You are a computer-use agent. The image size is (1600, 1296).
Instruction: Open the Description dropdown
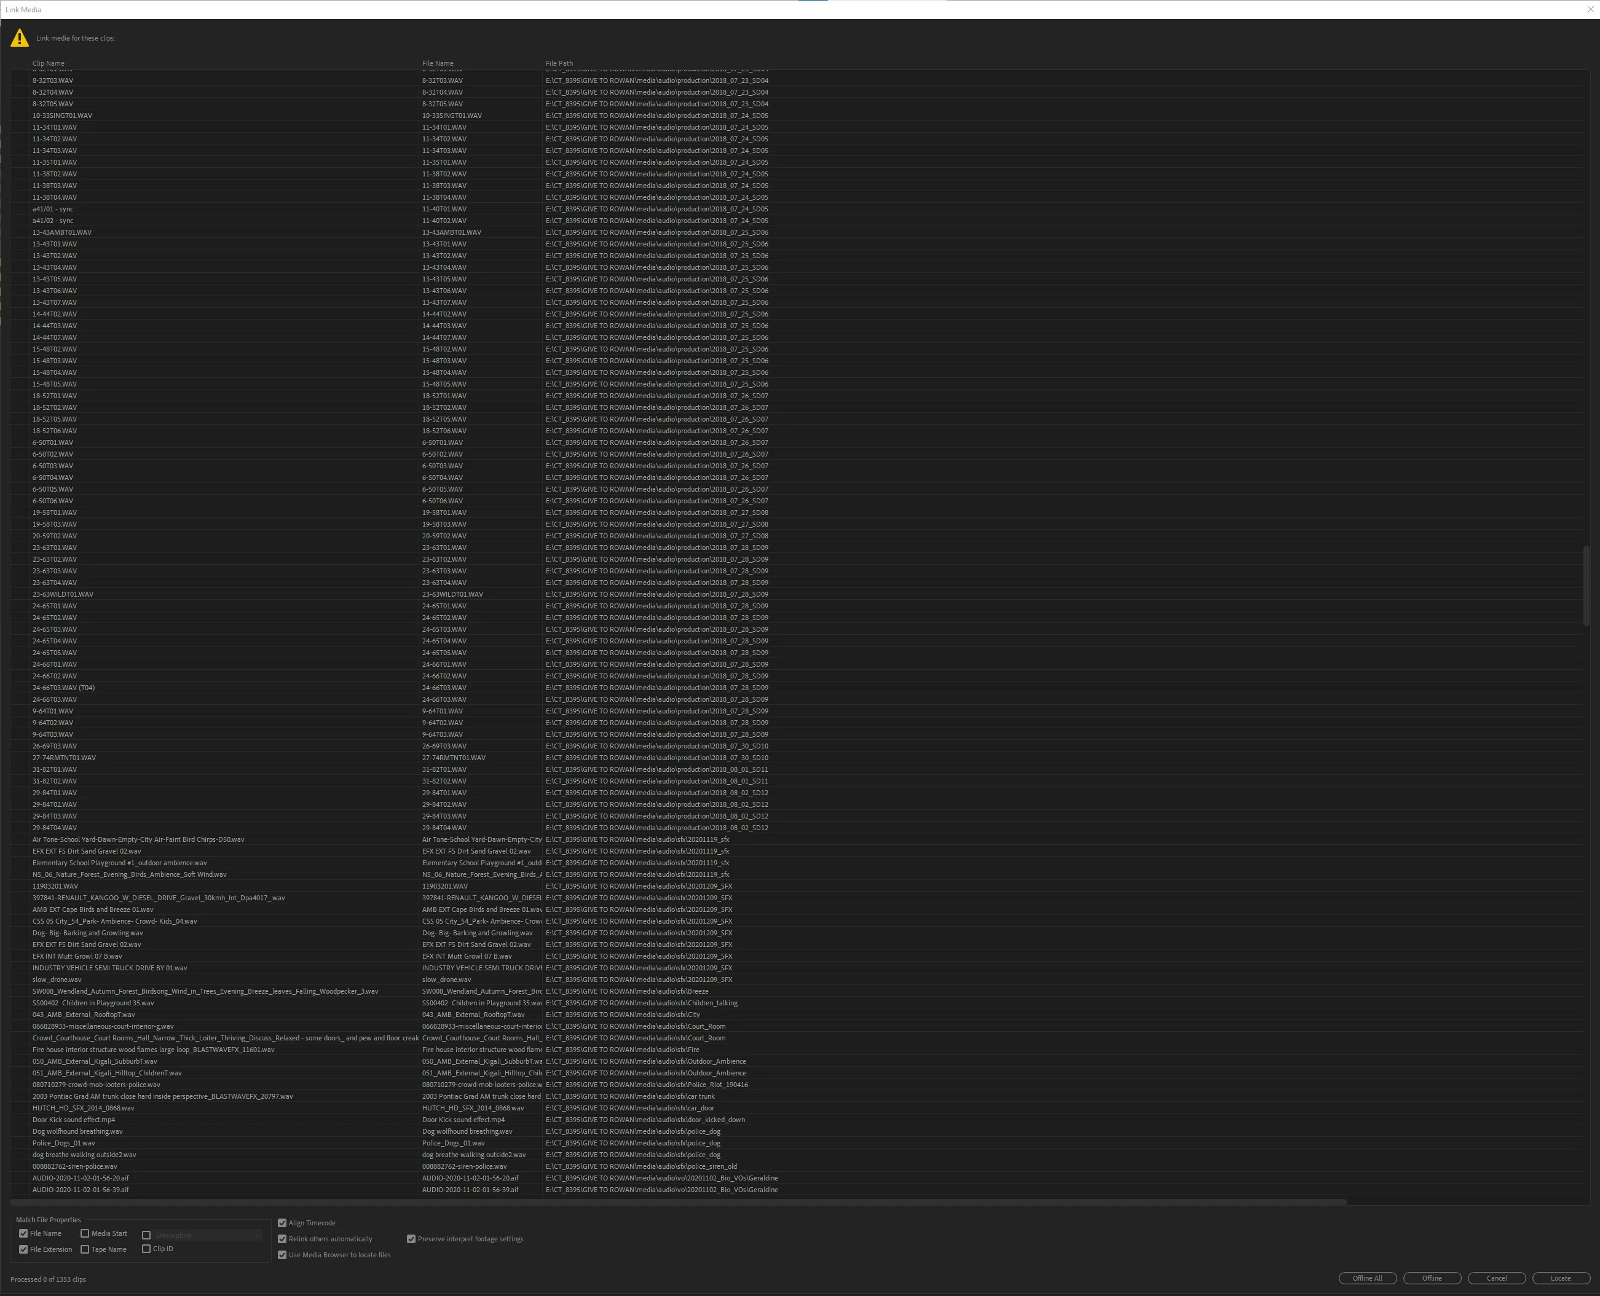[208, 1235]
